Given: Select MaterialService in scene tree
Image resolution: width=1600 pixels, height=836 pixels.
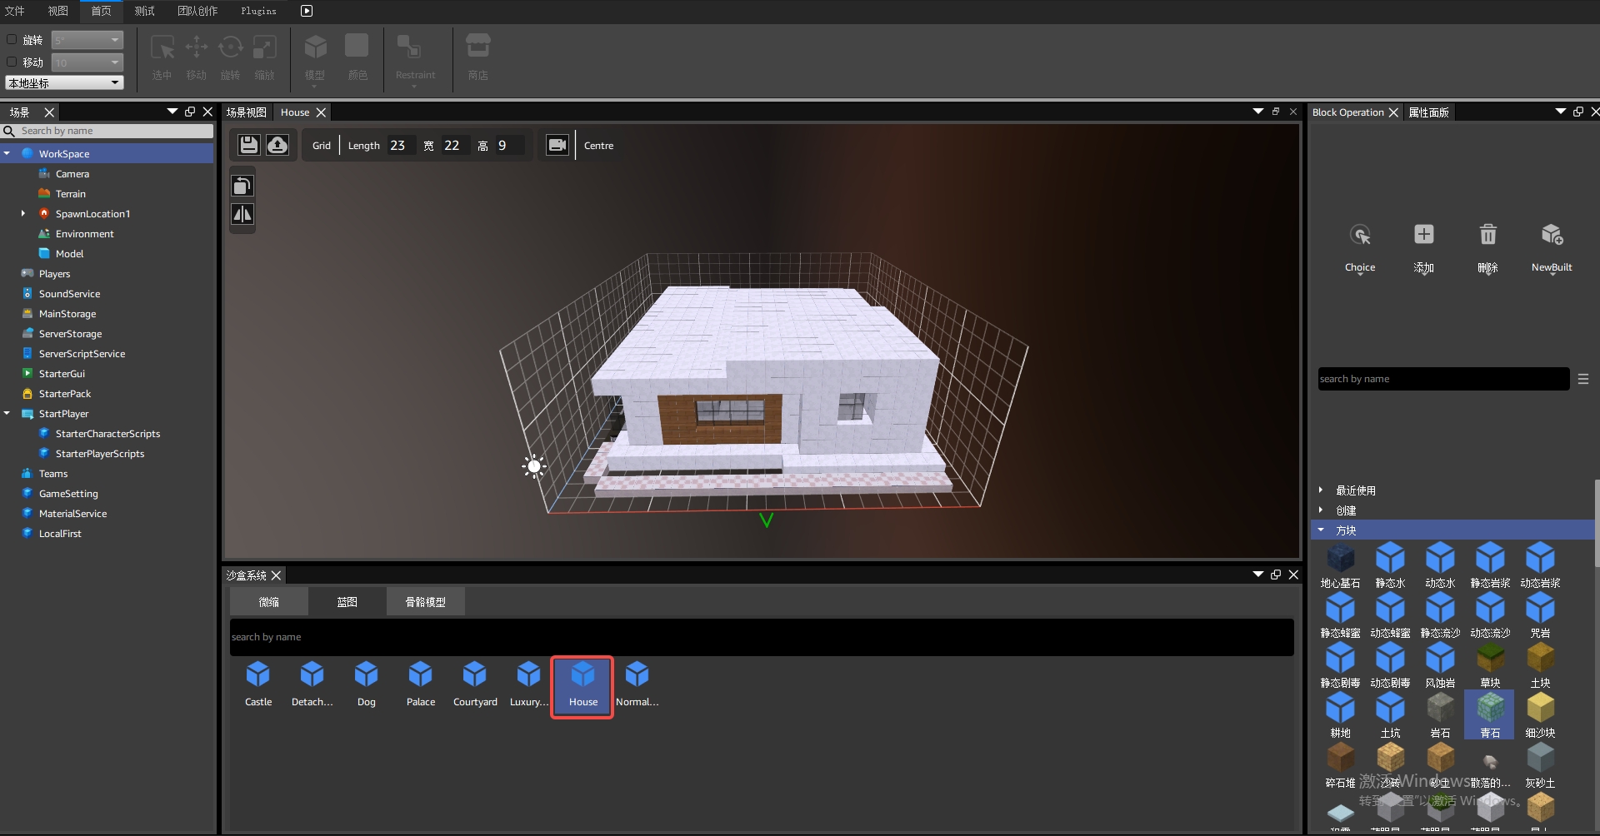Looking at the screenshot, I should [72, 513].
